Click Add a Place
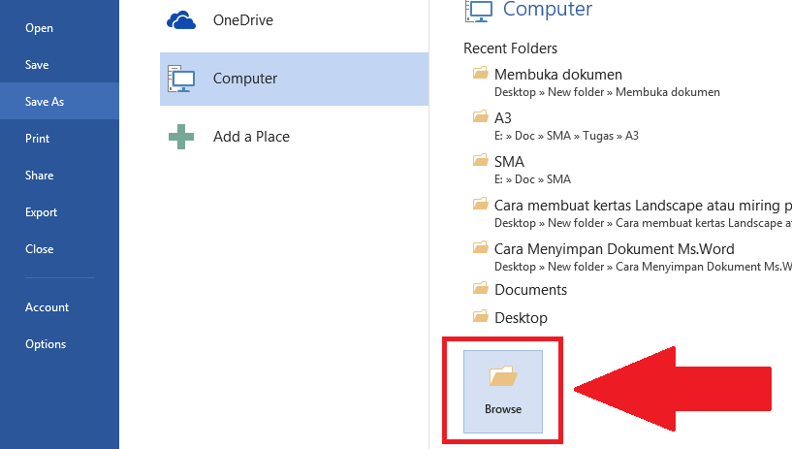This screenshot has height=449, width=792. click(x=294, y=137)
